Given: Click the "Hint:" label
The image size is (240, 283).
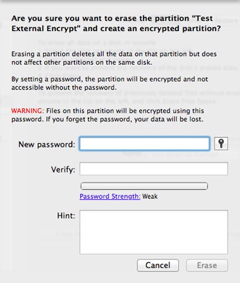Looking at the screenshot, I should click(x=66, y=216).
